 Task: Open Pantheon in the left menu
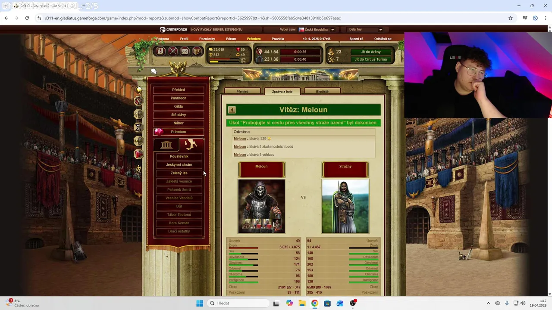[x=179, y=98]
